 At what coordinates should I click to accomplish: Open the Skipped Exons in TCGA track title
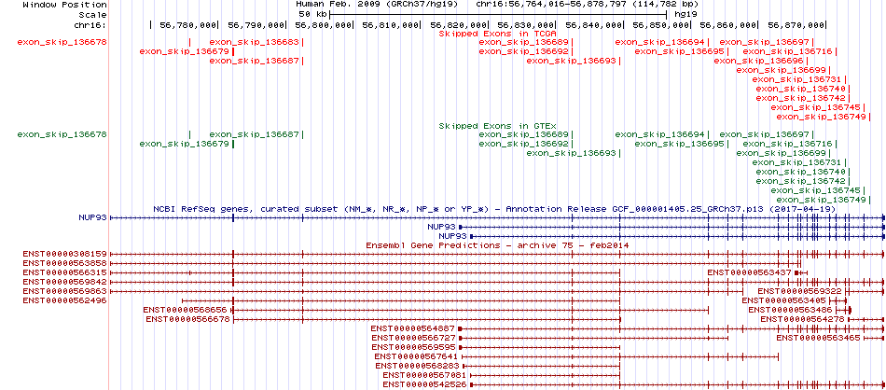tap(497, 33)
